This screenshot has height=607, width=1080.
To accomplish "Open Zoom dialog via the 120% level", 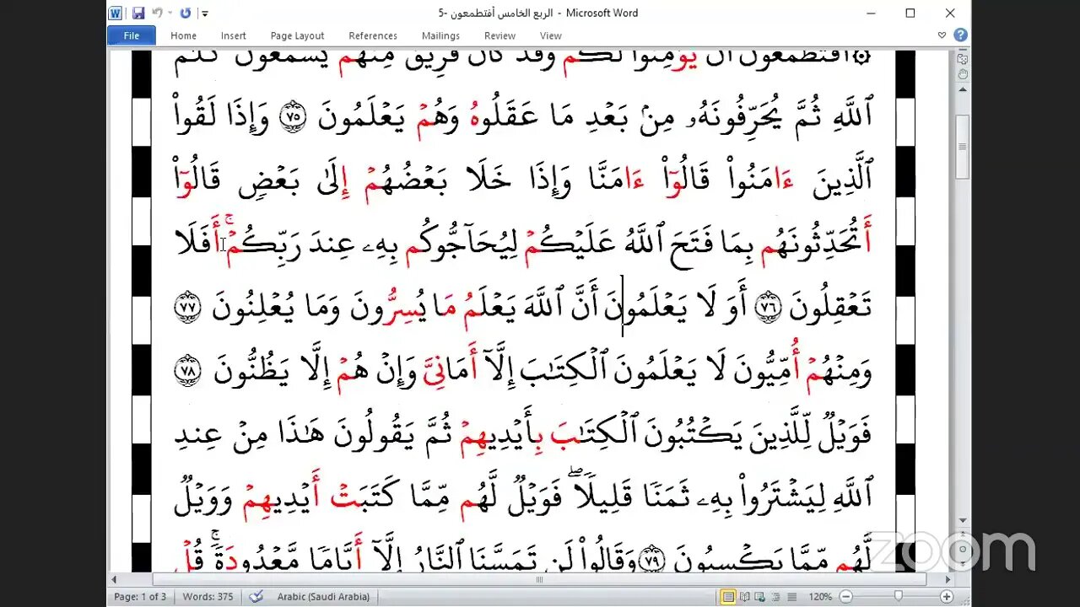I will [x=820, y=597].
